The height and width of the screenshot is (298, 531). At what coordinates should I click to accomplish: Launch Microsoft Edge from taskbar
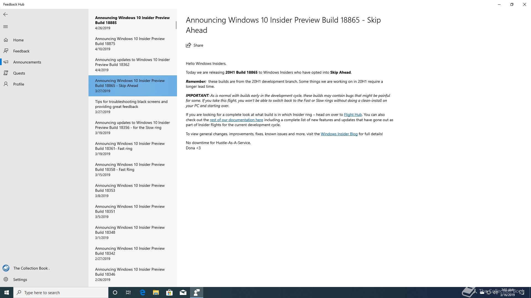[x=142, y=292]
